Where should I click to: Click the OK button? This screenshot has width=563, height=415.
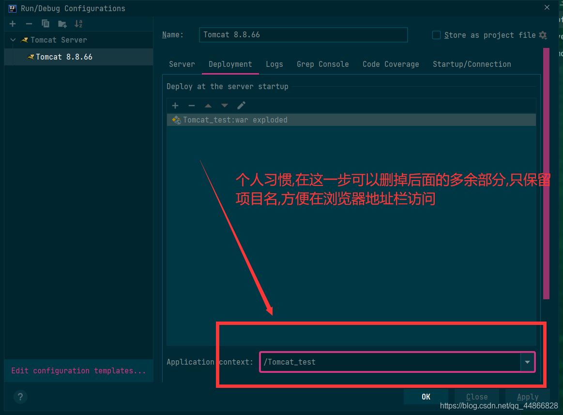[x=426, y=397]
